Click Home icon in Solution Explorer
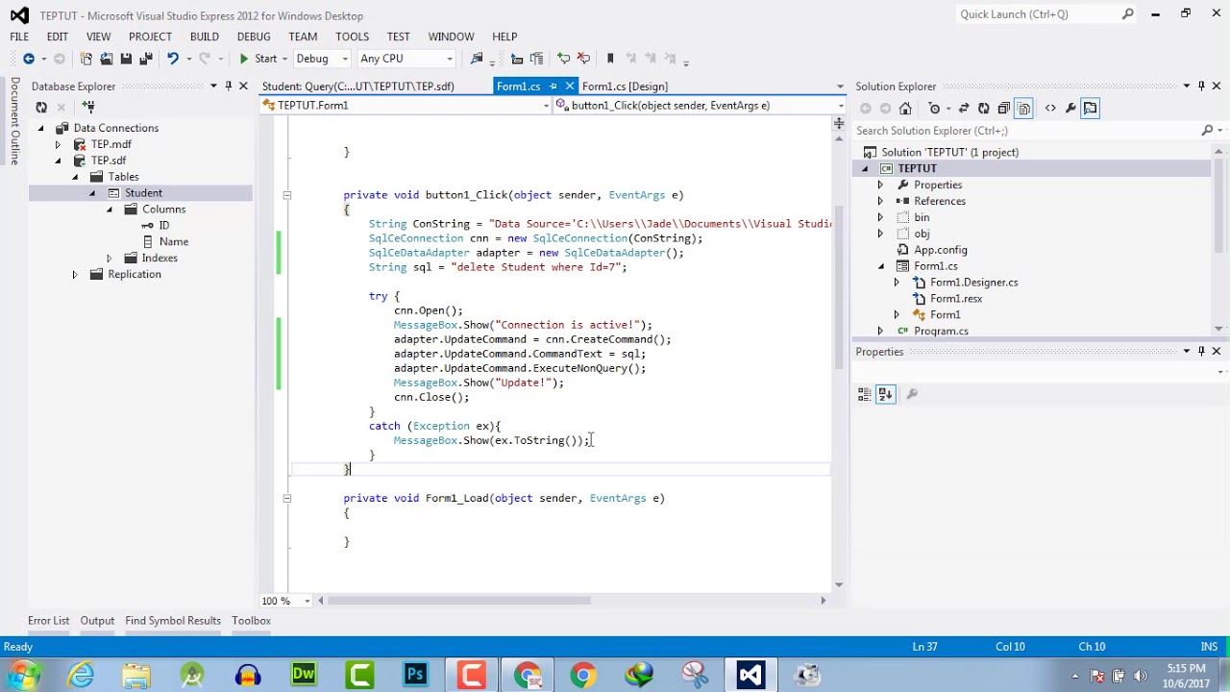 905,109
